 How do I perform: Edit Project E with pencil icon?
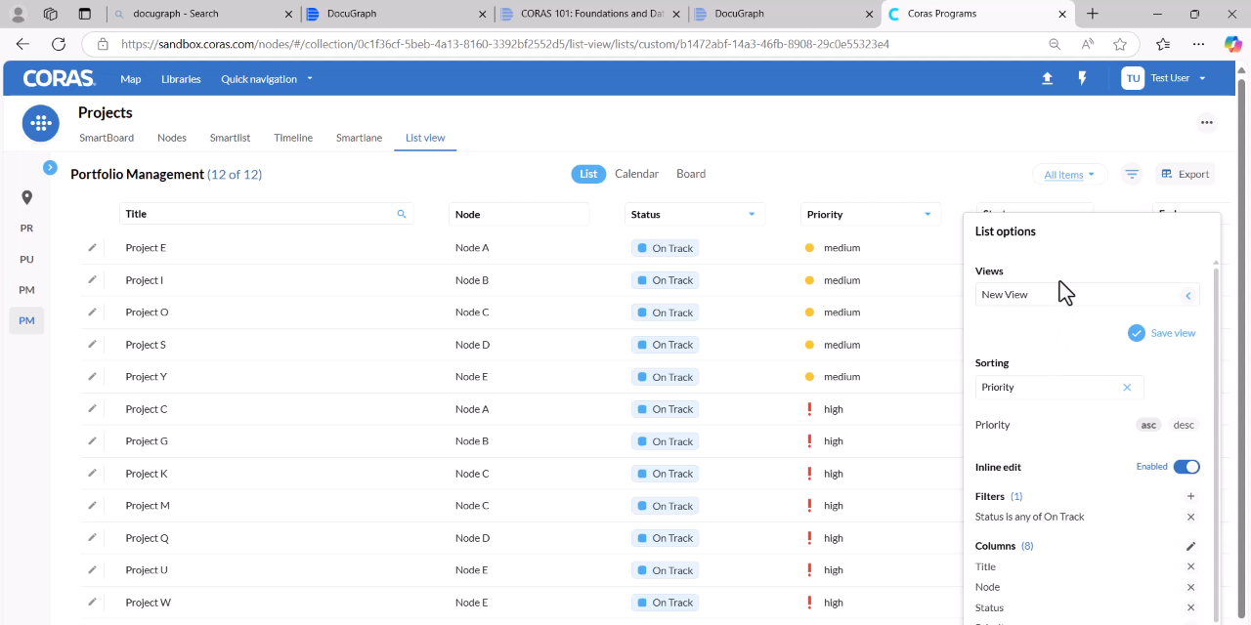93,247
